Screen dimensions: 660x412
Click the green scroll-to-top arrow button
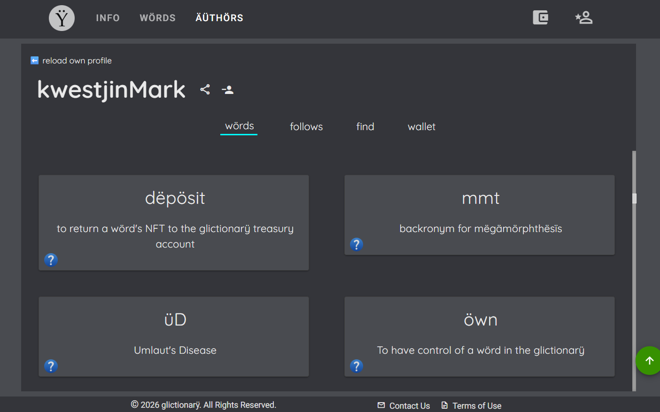(649, 361)
